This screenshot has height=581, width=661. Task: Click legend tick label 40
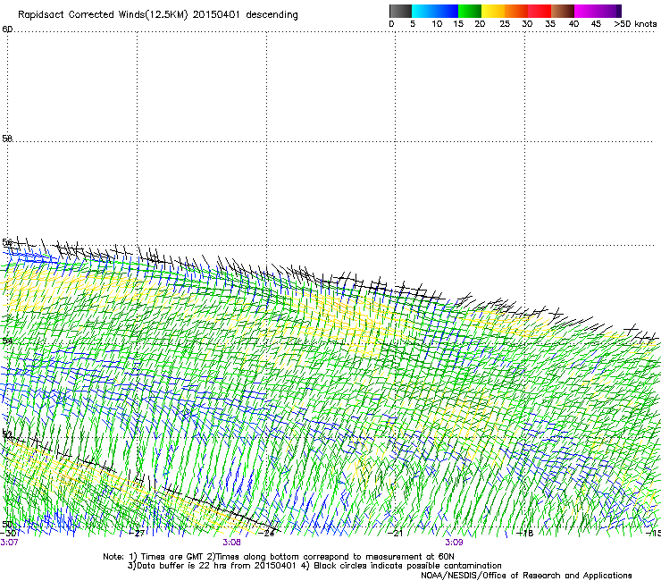(573, 24)
